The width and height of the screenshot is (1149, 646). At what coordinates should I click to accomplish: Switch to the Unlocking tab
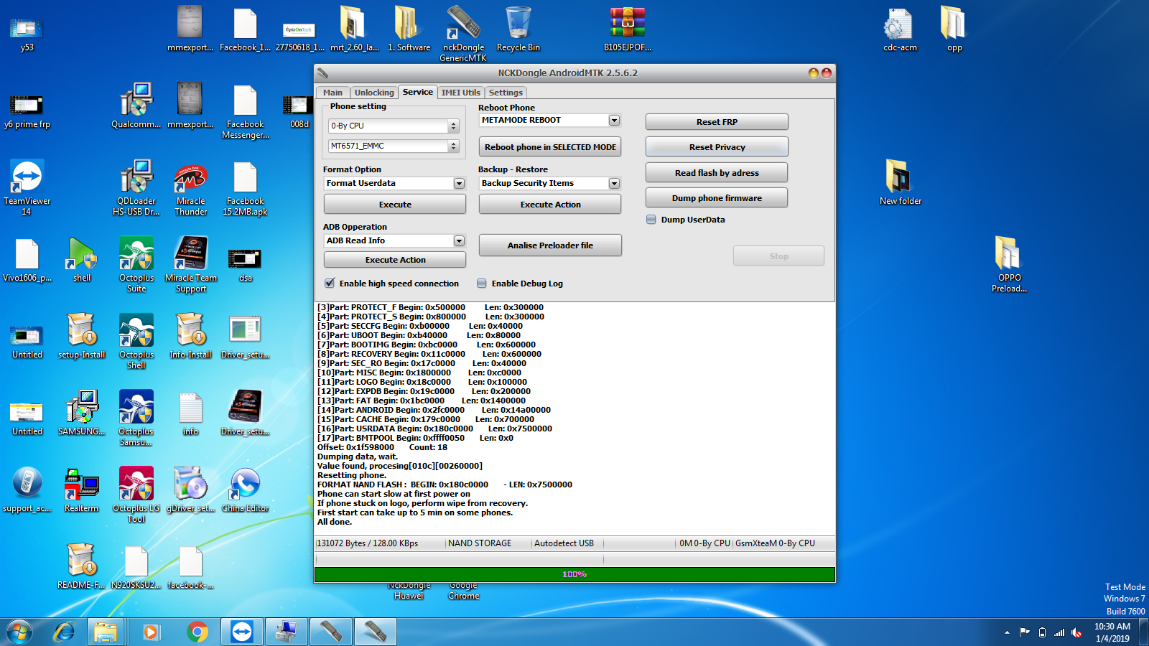(374, 93)
